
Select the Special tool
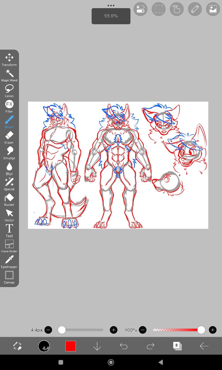coord(9,184)
